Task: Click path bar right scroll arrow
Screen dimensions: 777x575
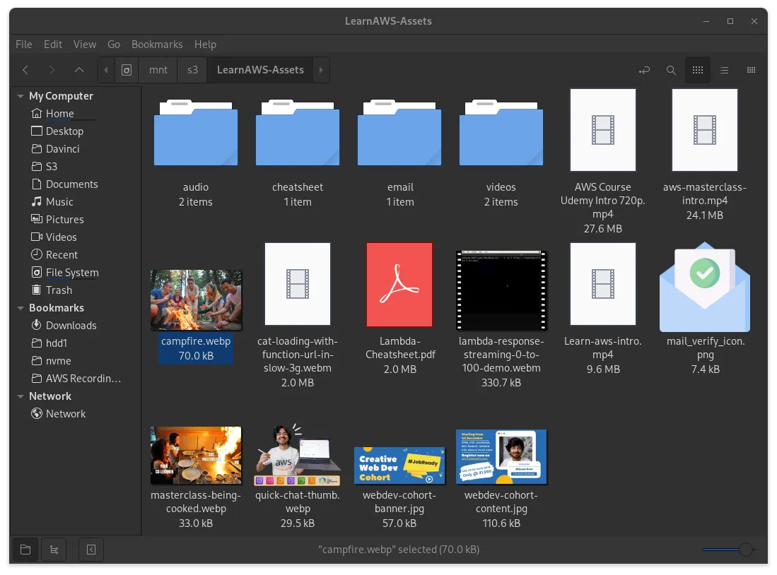Action: [321, 70]
